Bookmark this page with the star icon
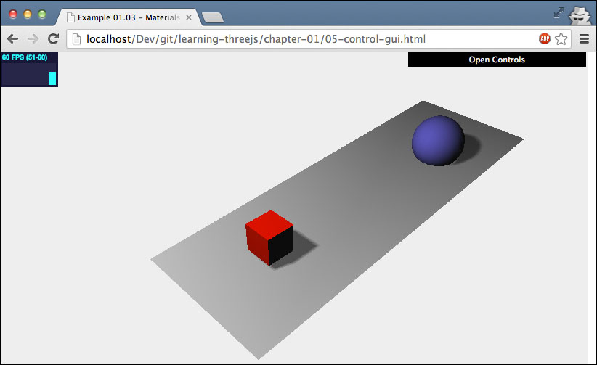Screen dimensions: 597x365 (x=561, y=38)
